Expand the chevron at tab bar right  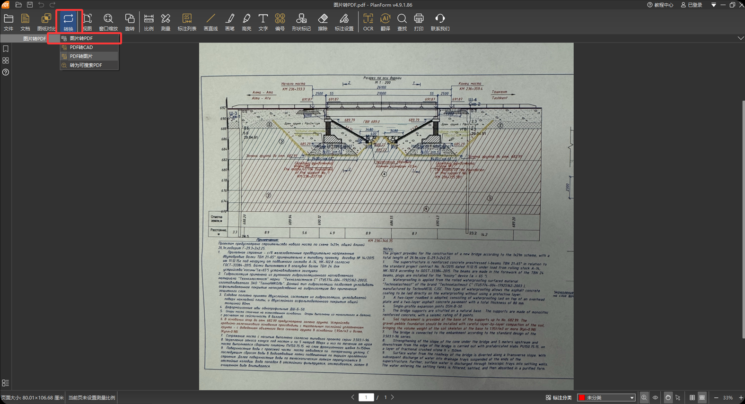(740, 38)
